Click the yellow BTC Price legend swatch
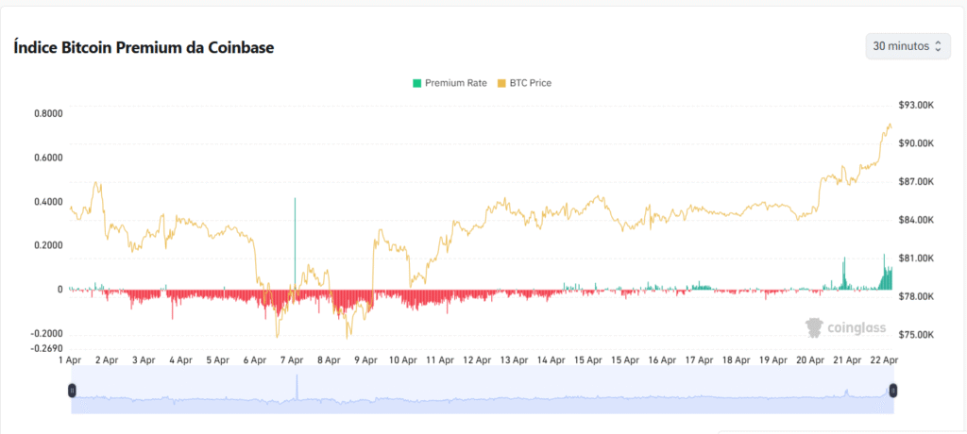Viewport: 967px width, 434px height. point(501,83)
